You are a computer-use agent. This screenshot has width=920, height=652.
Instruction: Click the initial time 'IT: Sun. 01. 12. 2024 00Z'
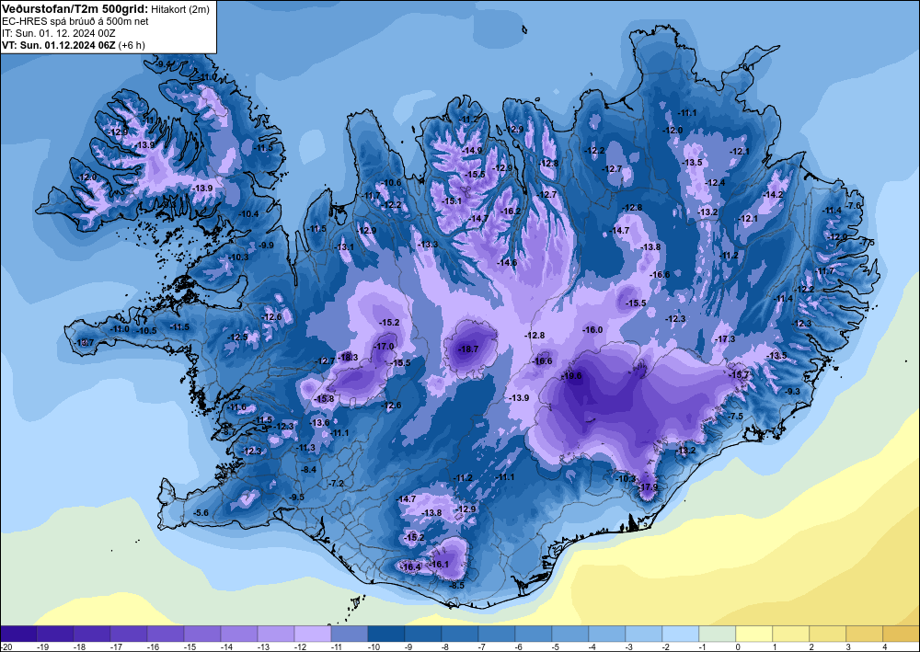click(59, 33)
